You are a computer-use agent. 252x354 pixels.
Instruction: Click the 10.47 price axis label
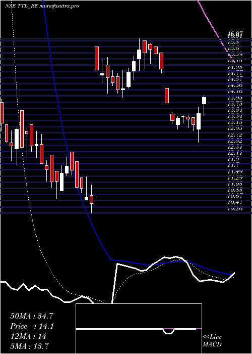pyautogui.click(x=235, y=203)
